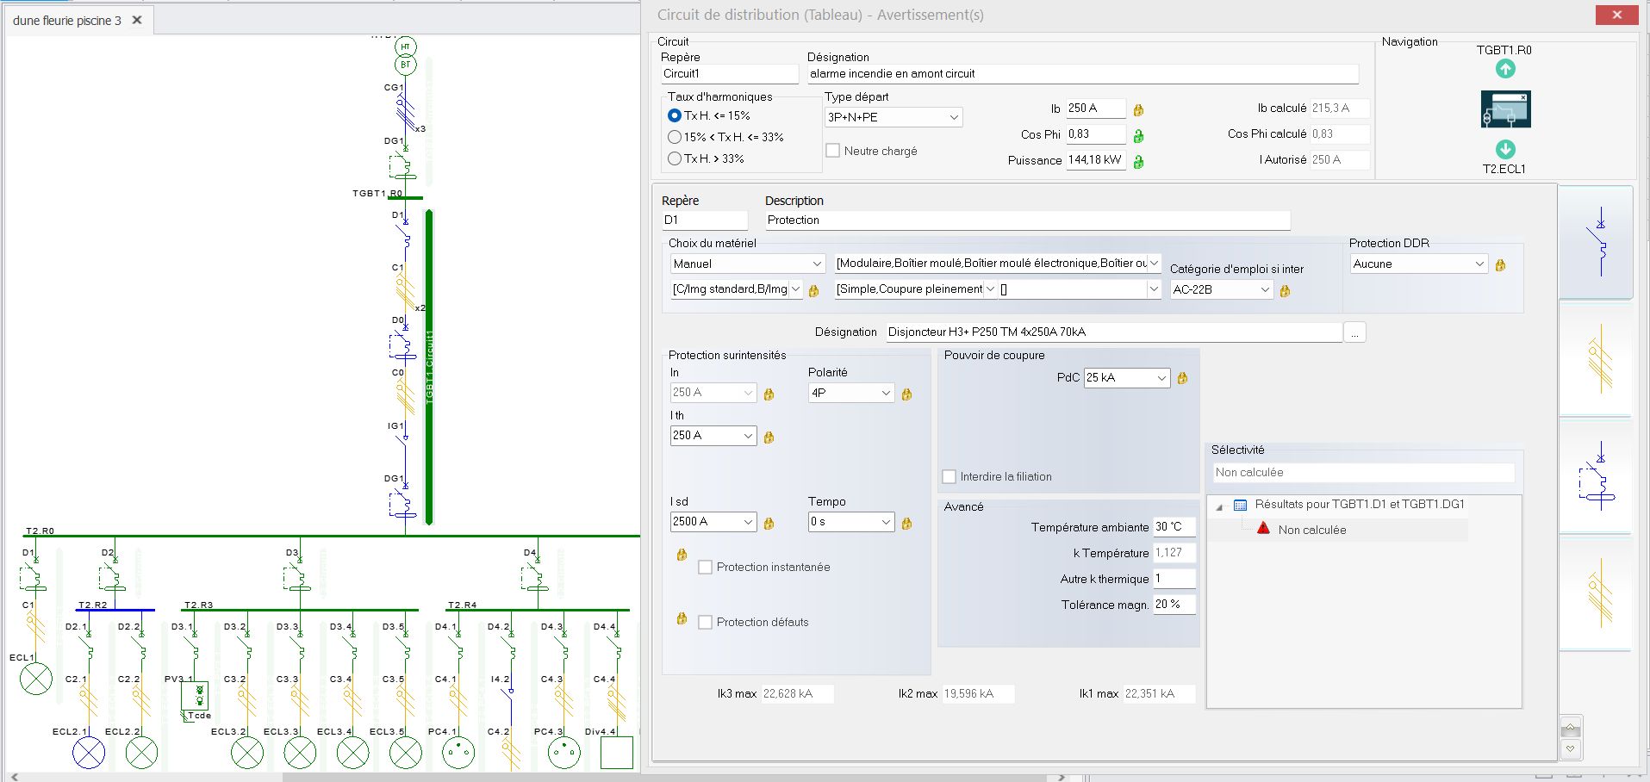Toggle the lock beside Polarité 4P
This screenshot has height=782, width=1650.
click(906, 394)
